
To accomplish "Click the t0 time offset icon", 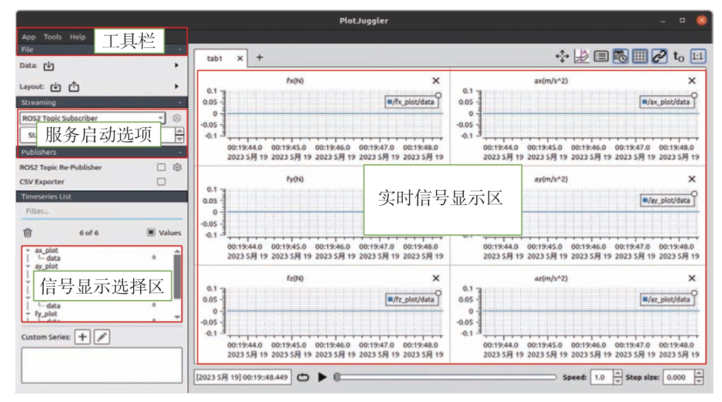I will [679, 57].
